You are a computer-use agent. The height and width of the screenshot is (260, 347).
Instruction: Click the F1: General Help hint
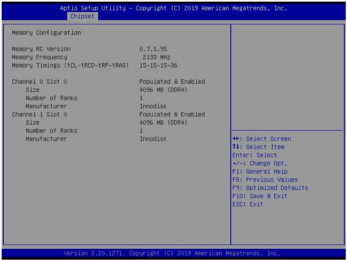click(260, 171)
